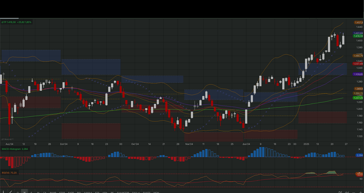This screenshot has width=364, height=193.
Task: Click the green 1.237,29 price tag
Action: [x=358, y=98]
